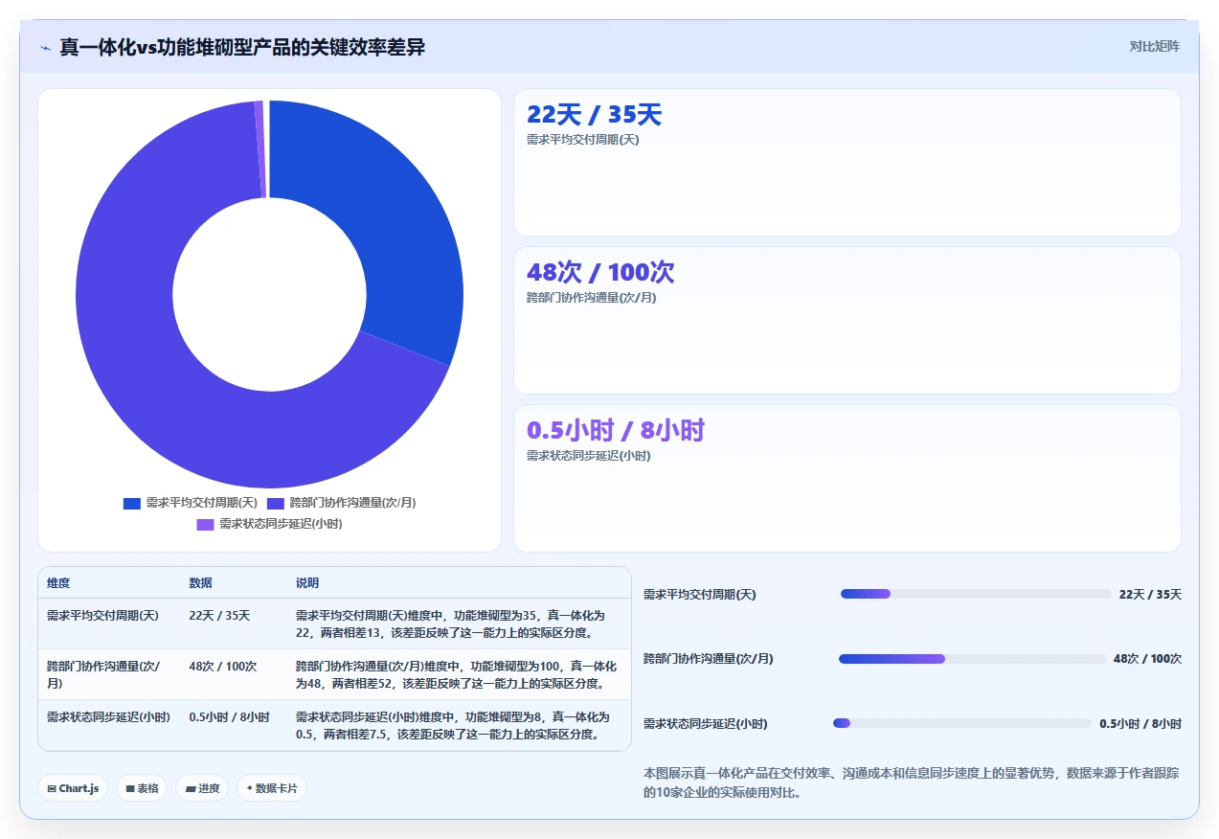This screenshot has width=1219, height=839.
Task: Click progress label 跨部门协作沟通量(次/月)
Action: 709,659
